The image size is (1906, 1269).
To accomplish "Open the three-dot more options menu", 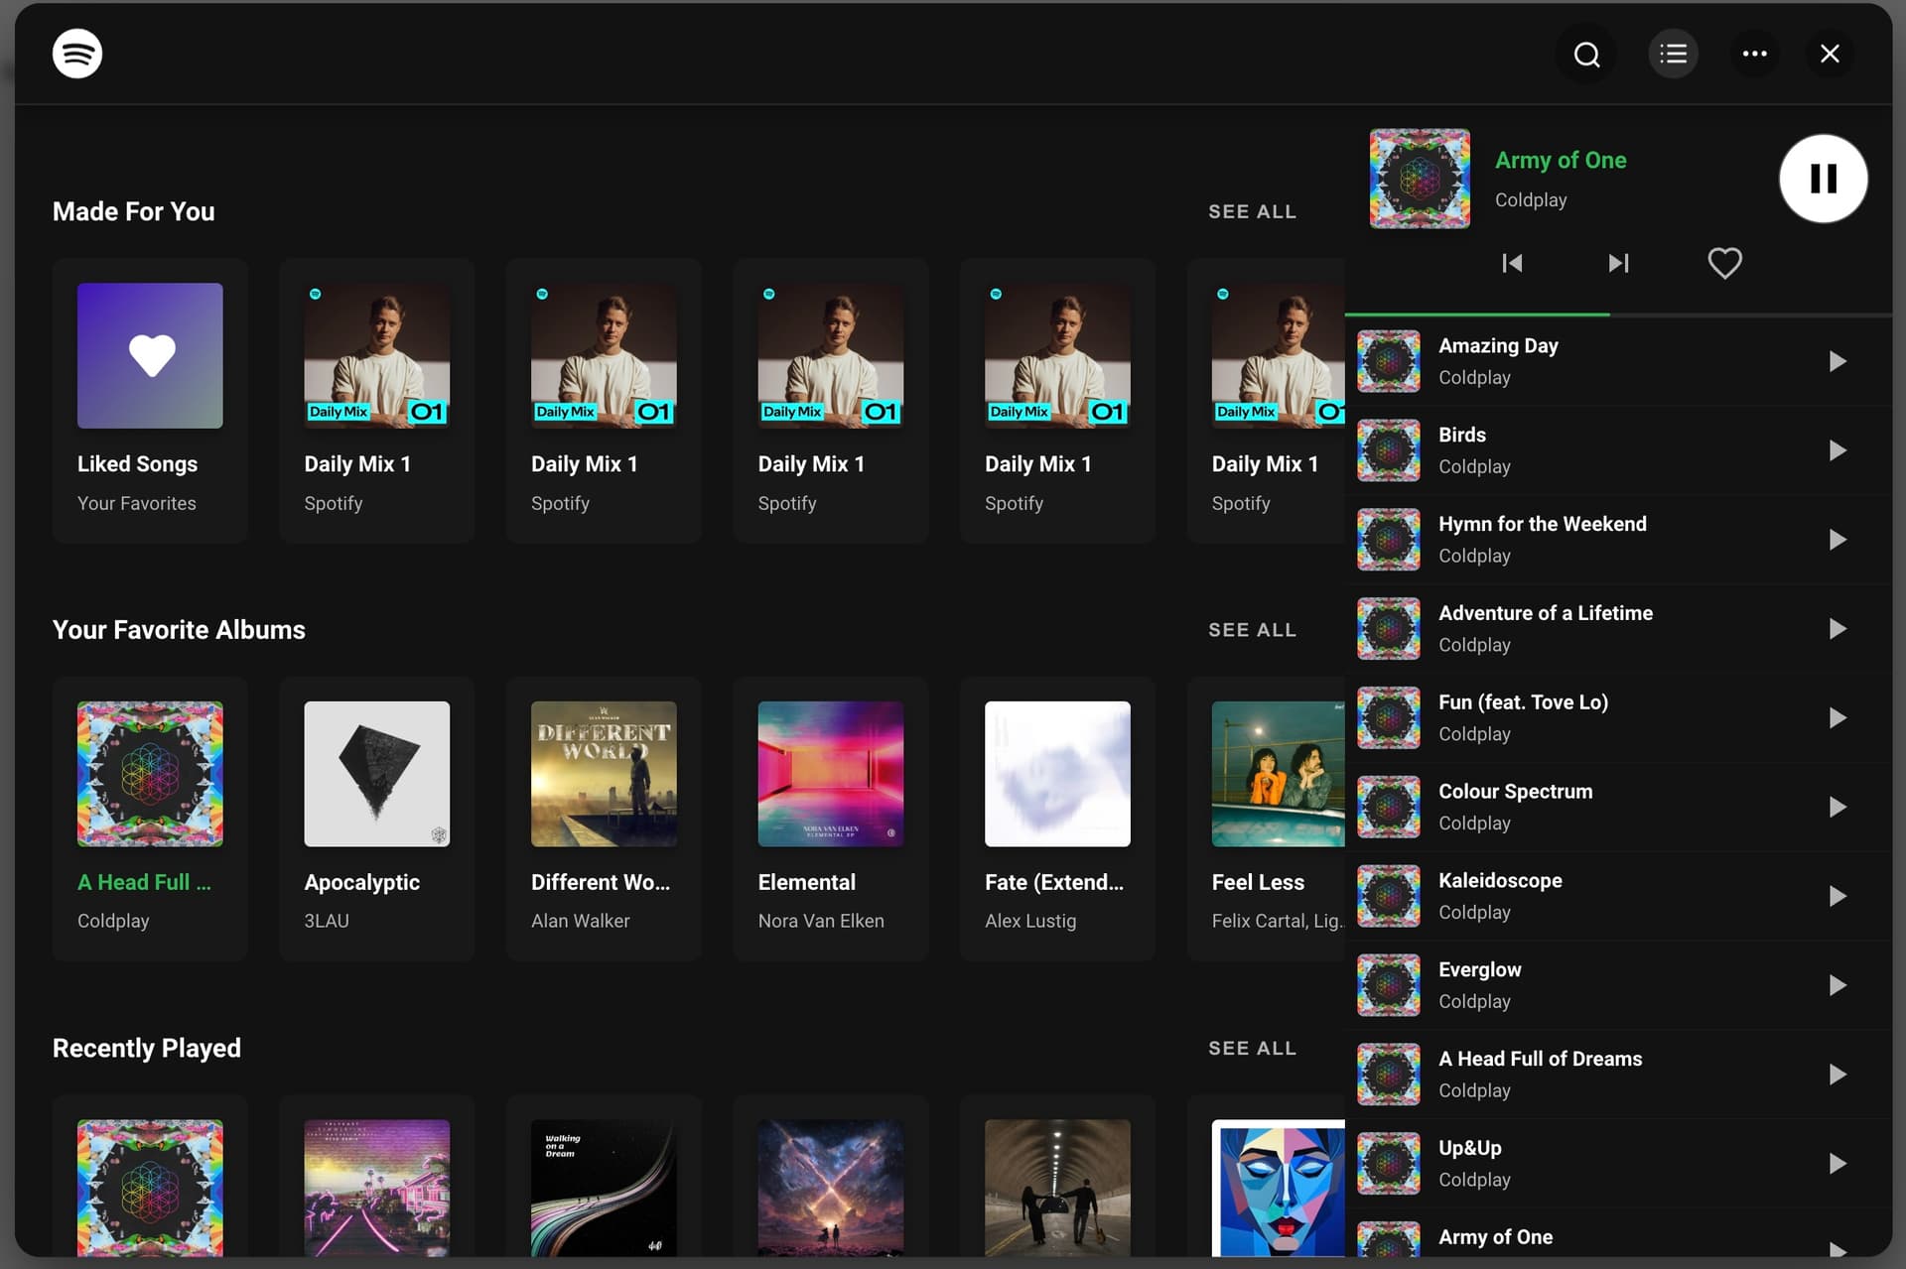I will click(1754, 55).
